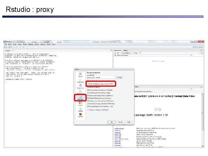Toggle 'Use Rcpp template' checkbox
This screenshot has width=208, height=156.
pyautogui.click(x=88, y=106)
